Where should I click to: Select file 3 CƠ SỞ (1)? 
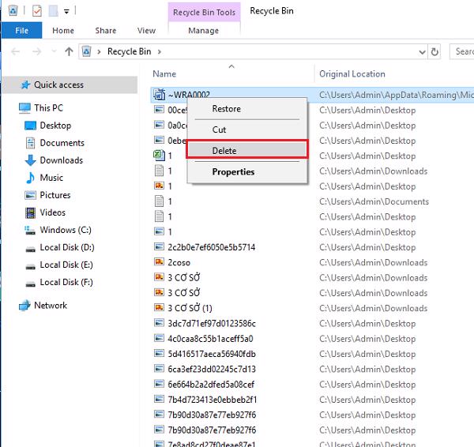tap(190, 308)
